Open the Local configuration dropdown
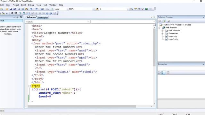The width and height of the screenshot is (205, 115). coord(68,9)
